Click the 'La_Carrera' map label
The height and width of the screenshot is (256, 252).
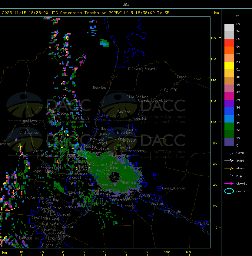34,198
